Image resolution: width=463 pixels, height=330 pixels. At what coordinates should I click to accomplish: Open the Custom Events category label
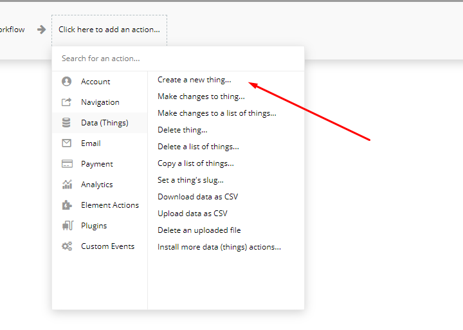(x=107, y=246)
